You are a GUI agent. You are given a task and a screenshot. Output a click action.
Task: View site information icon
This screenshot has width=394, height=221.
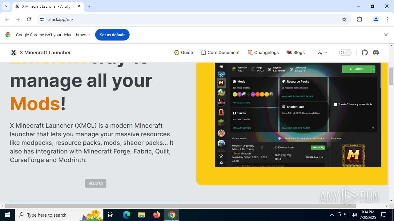pyautogui.click(x=42, y=19)
